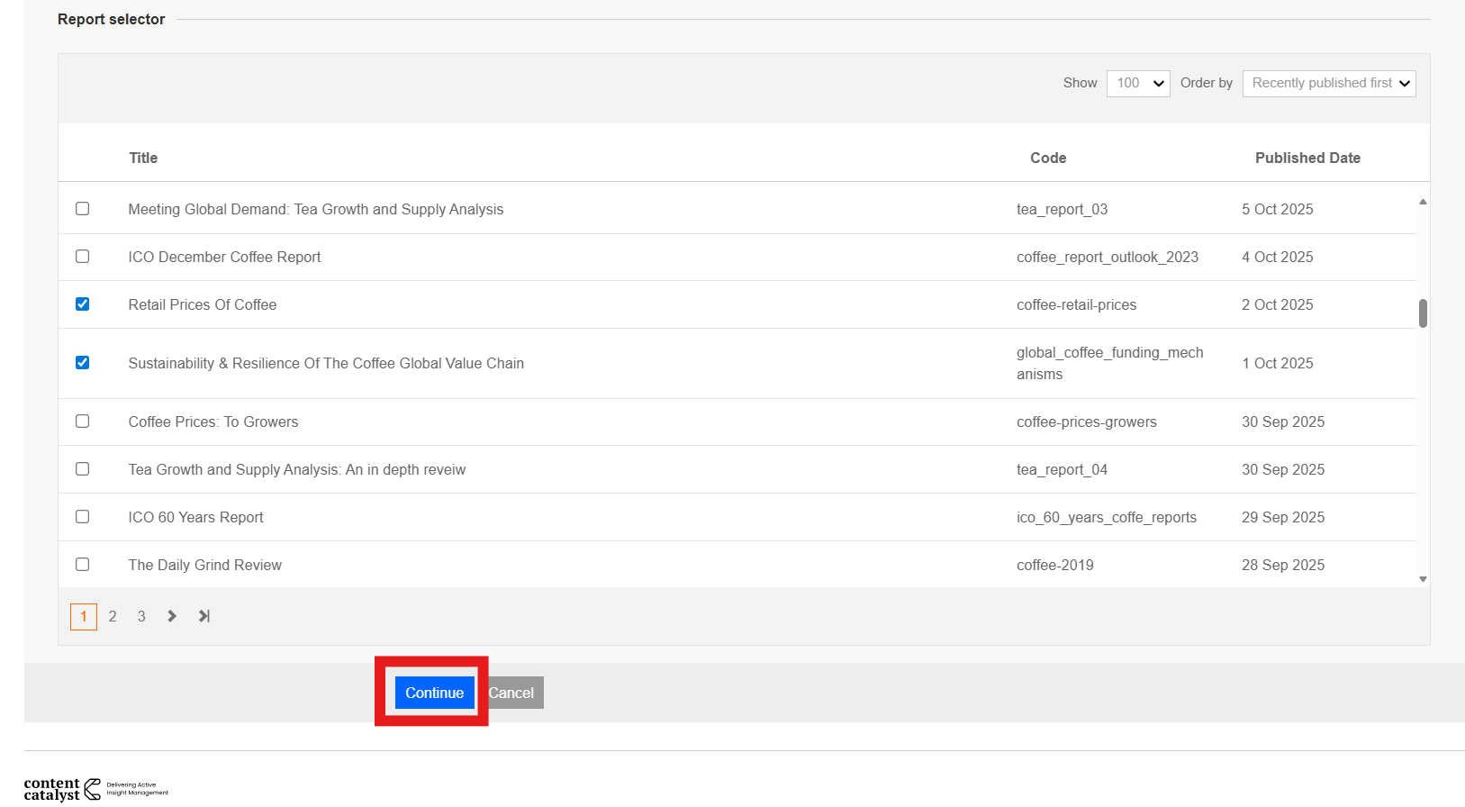
Task: Expand the Order by dropdown
Action: [x=1328, y=83]
